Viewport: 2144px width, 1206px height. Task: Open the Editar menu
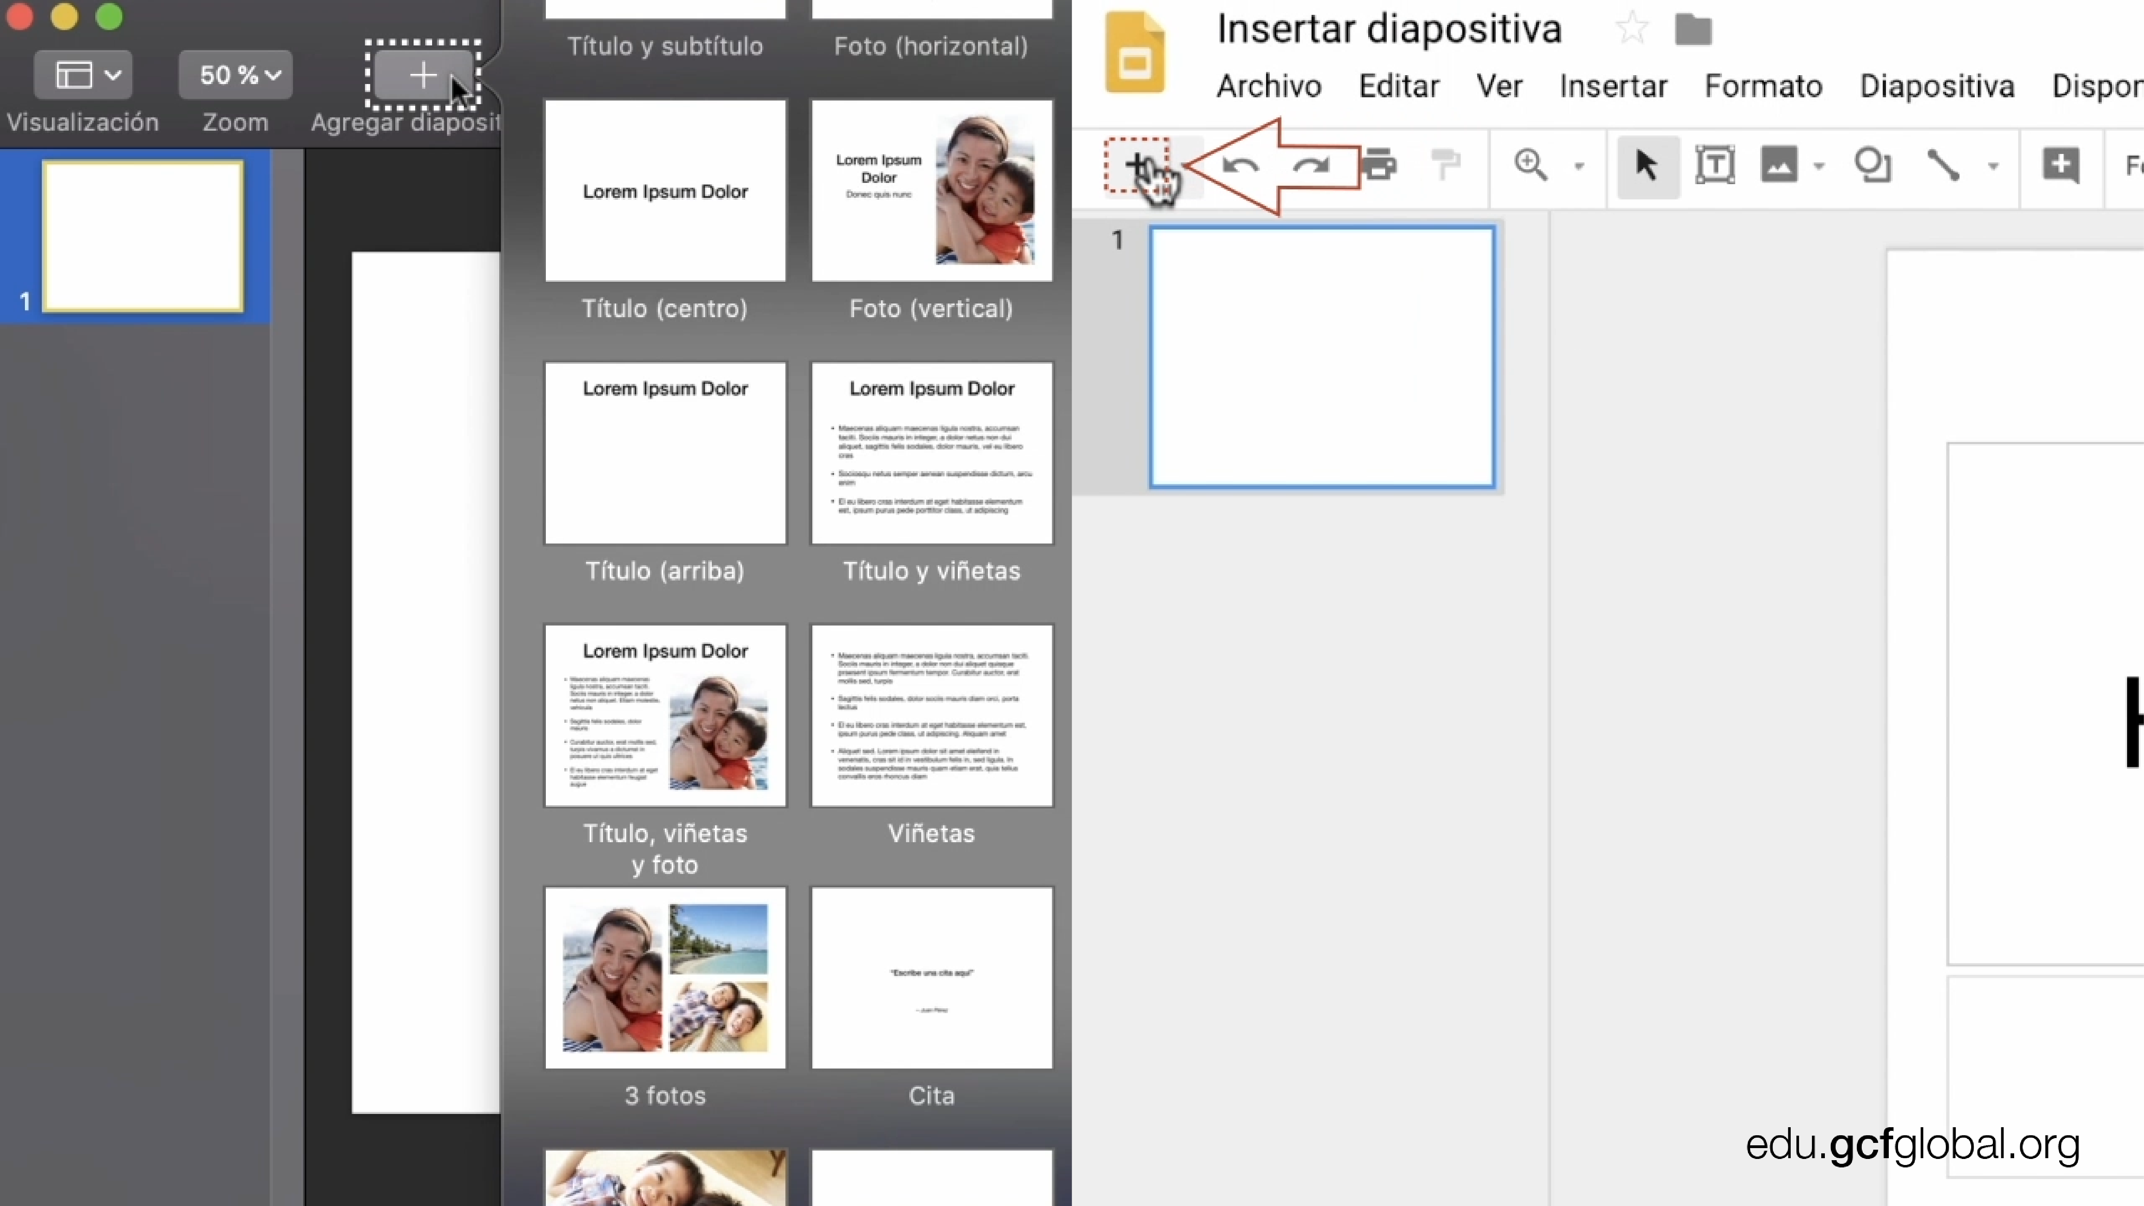[1398, 86]
